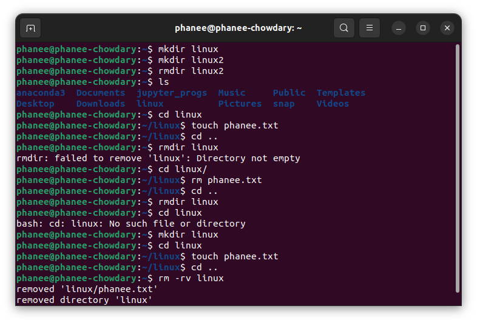
Task: Maximize the terminal window
Action: coord(423,28)
